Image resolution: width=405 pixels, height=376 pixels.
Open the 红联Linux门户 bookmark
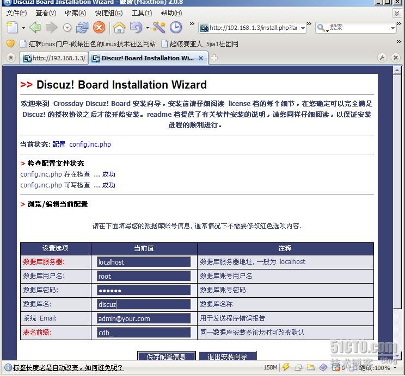tap(88, 44)
